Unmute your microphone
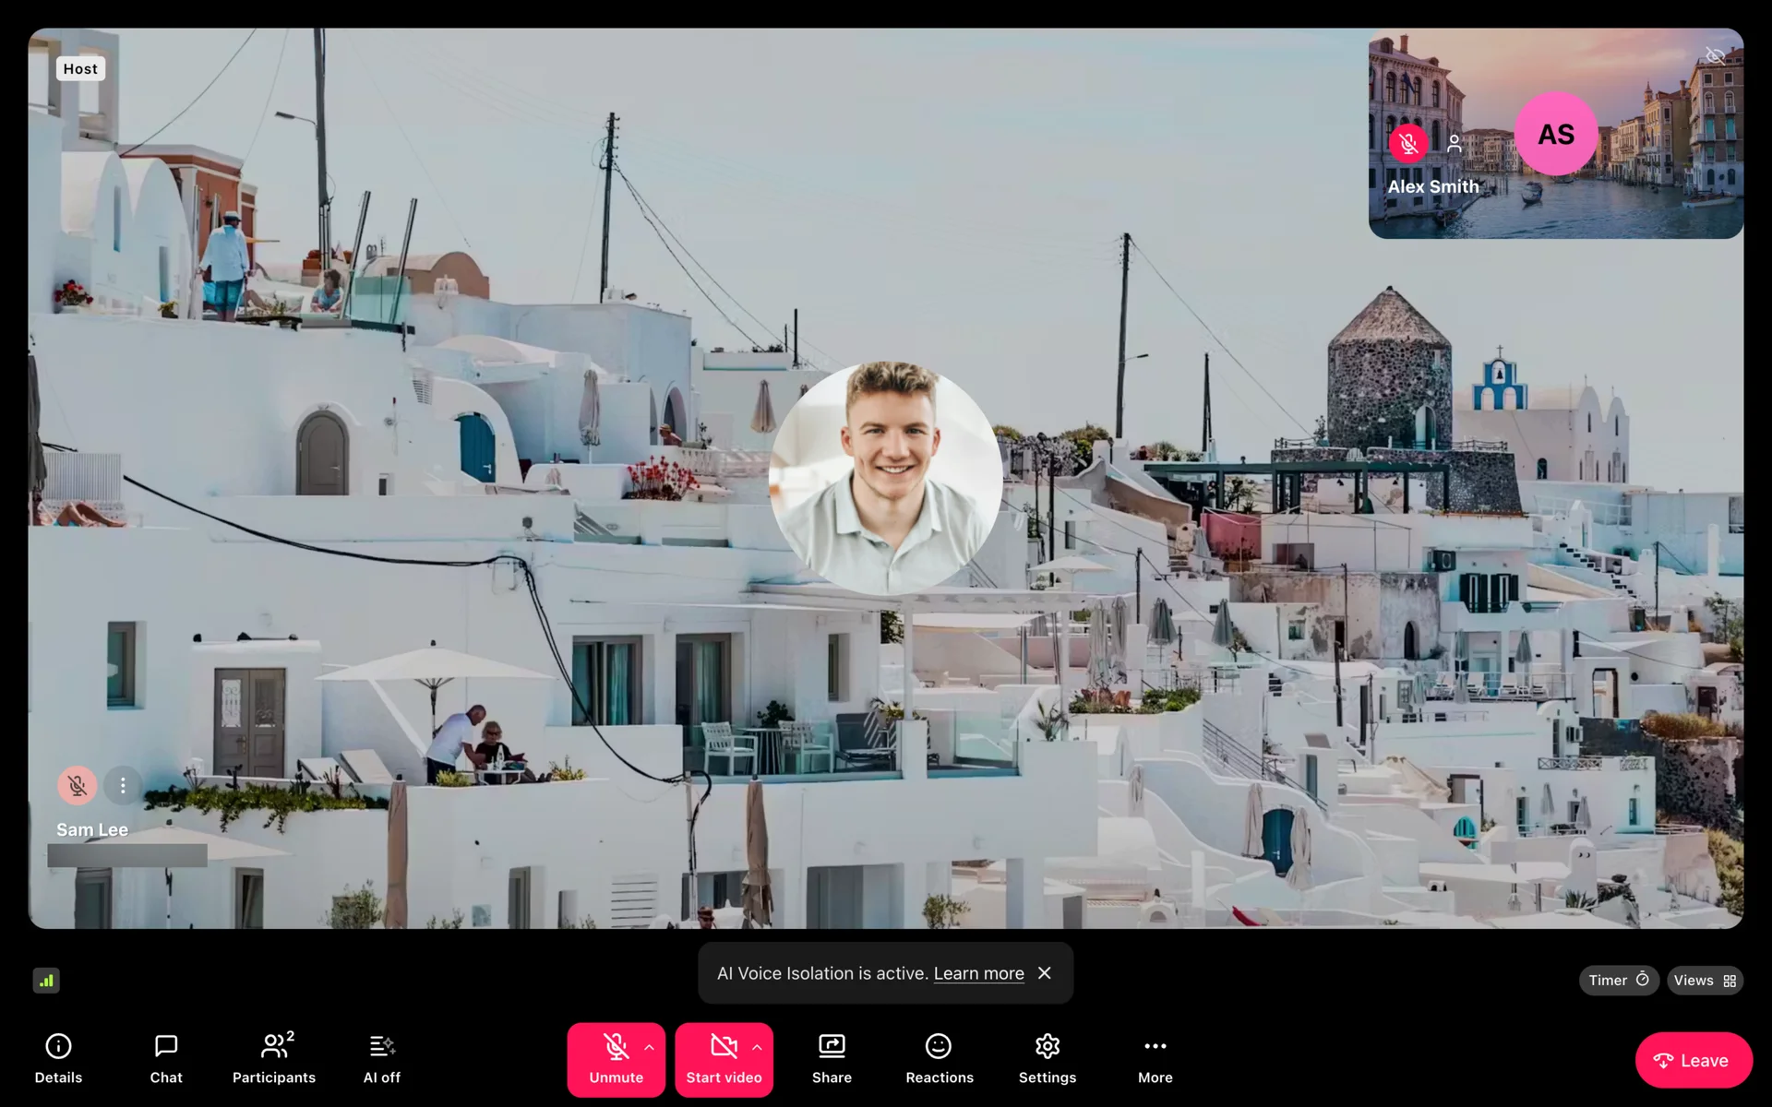Image resolution: width=1772 pixels, height=1107 pixels. click(x=615, y=1058)
